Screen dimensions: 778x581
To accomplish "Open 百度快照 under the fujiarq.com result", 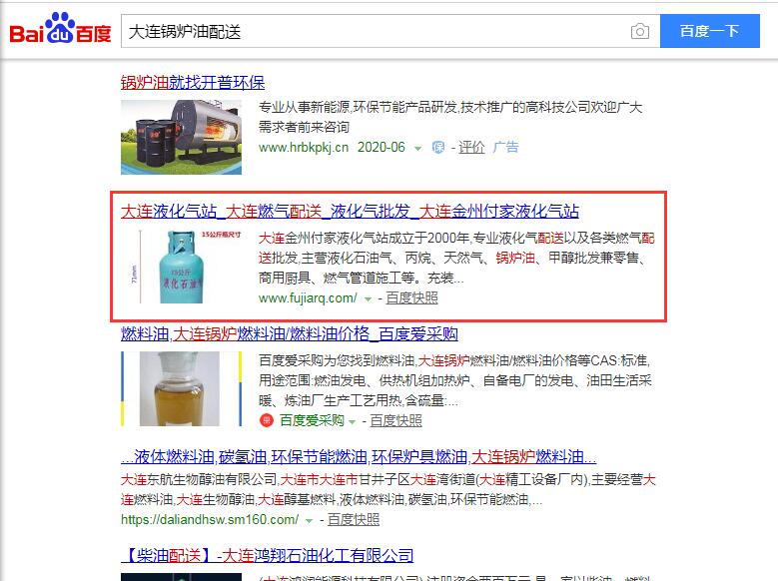I will tap(411, 298).
